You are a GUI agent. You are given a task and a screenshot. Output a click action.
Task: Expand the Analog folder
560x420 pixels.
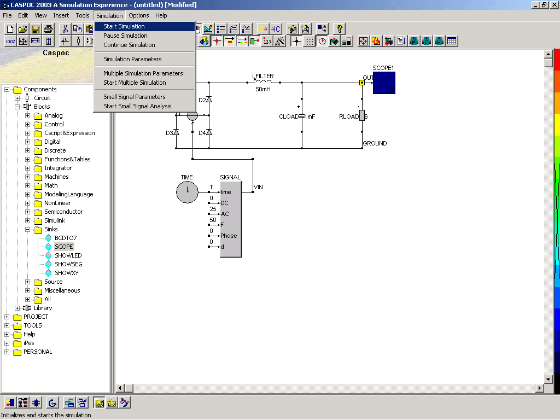(27, 116)
